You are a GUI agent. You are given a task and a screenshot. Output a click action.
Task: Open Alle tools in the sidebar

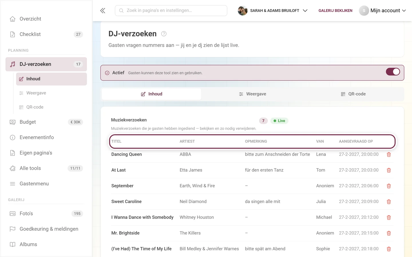(46, 168)
